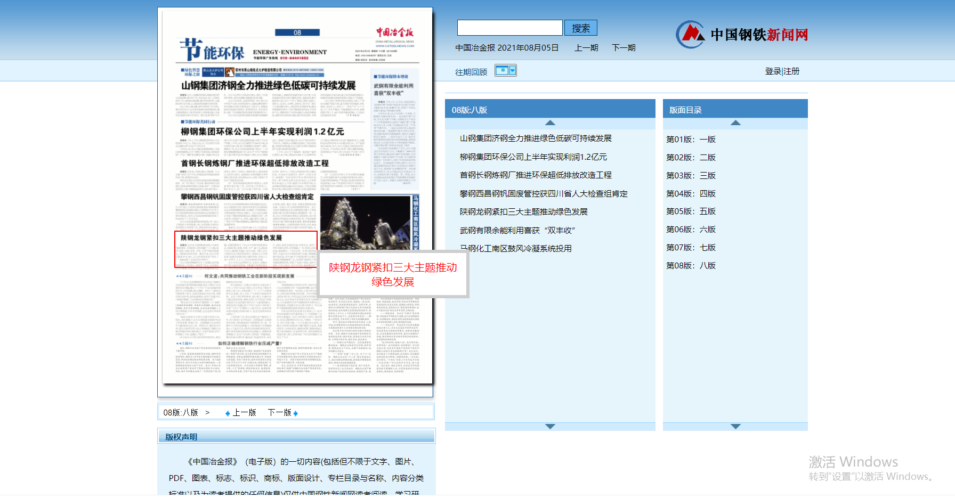Open the China Steel News logo link
955x498 pixels.
(x=741, y=35)
